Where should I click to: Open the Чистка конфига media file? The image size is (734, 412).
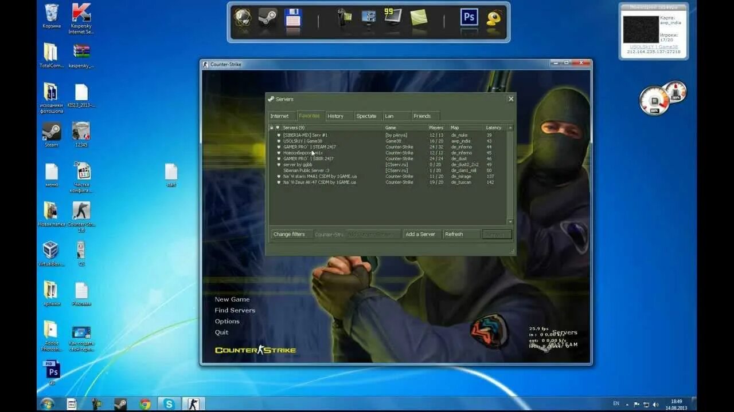[x=82, y=177]
